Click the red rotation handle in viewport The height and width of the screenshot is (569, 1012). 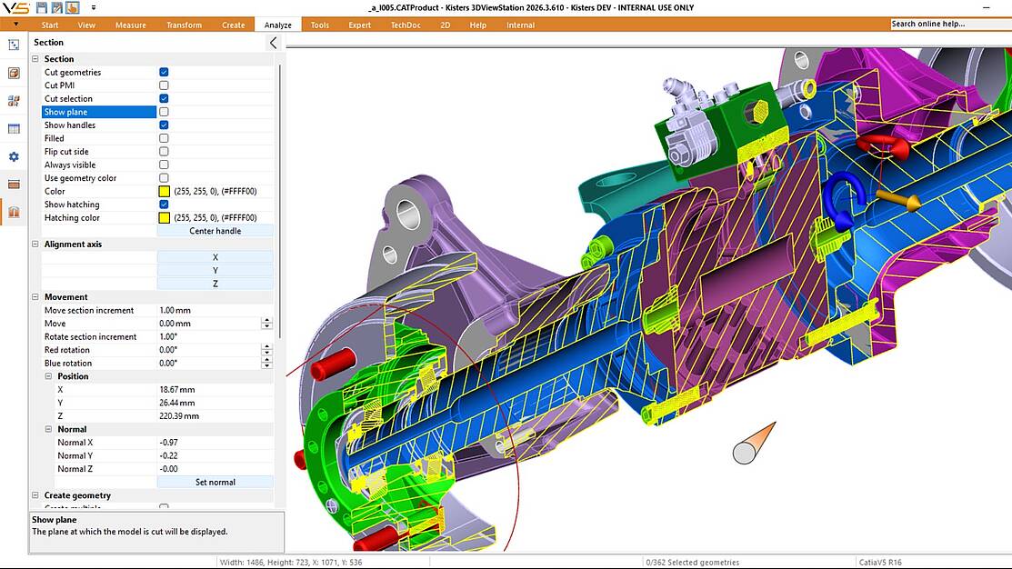pyautogui.click(x=883, y=147)
